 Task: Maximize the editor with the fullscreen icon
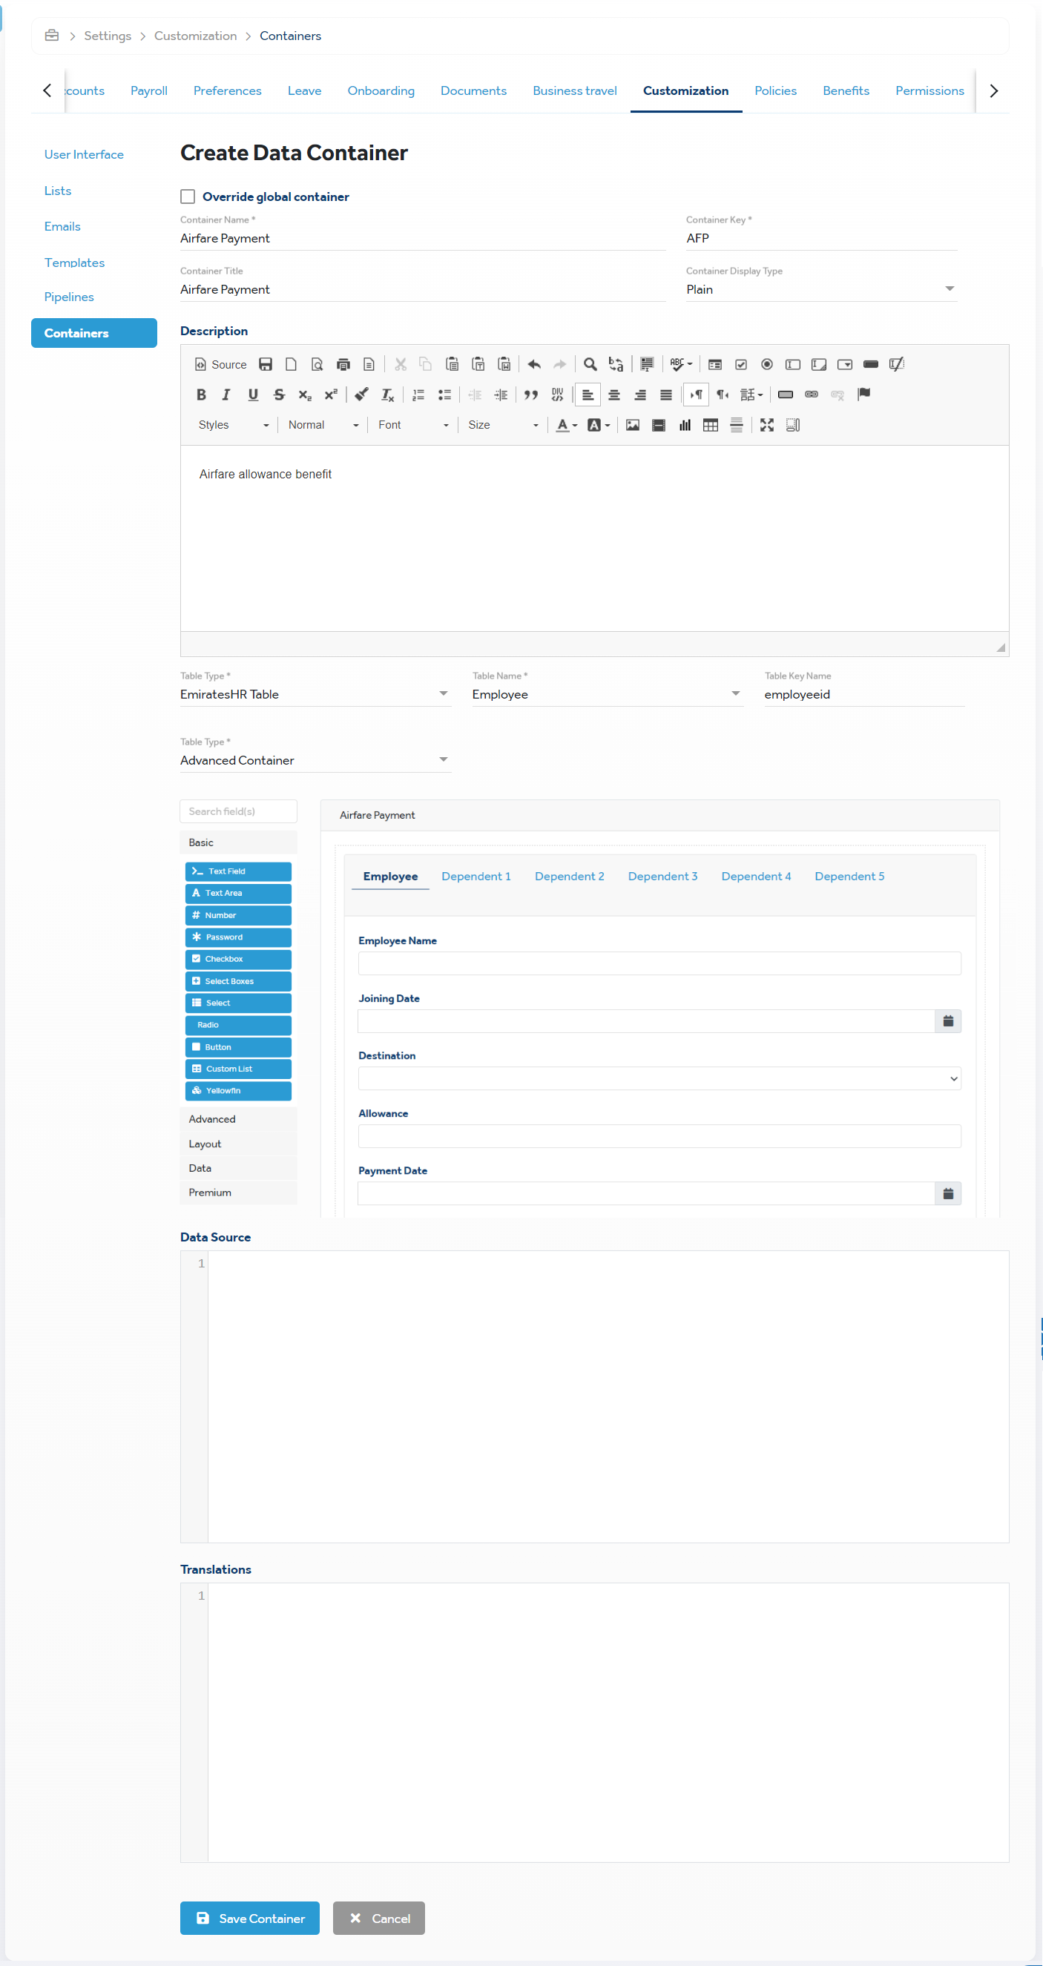tap(766, 425)
